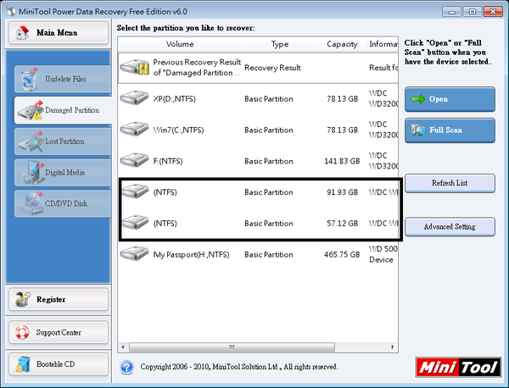This screenshot has width=509, height=388.
Task: Maximize the MiniTool window
Action: [473, 12]
